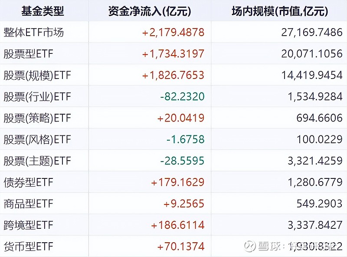Click the -82.2320 net outflow value
Image resolution: width=347 pixels, height=257 pixels.
point(182,97)
